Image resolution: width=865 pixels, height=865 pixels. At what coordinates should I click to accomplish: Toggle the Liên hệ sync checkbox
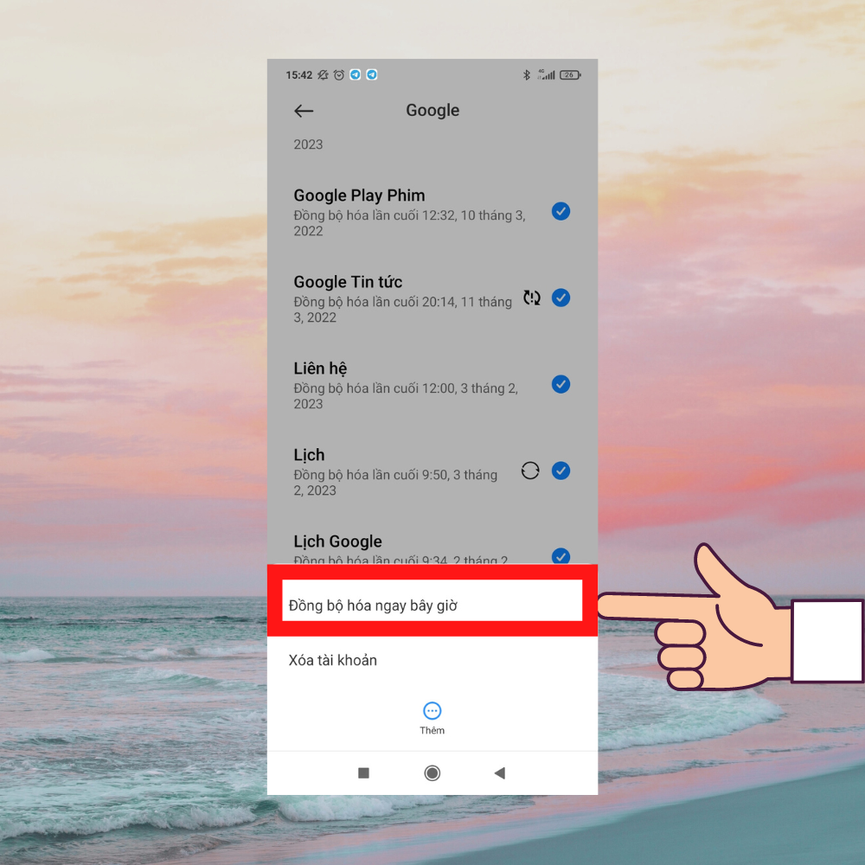tap(561, 384)
